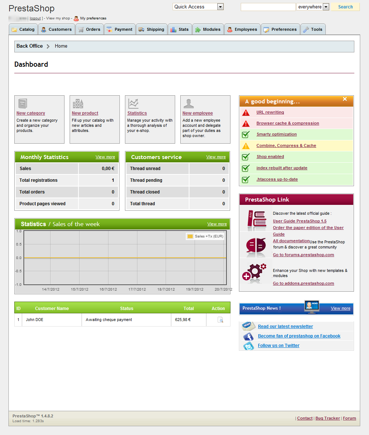This screenshot has height=435, width=369.
Task: Click the Twitter bird icon
Action: pos(248,346)
